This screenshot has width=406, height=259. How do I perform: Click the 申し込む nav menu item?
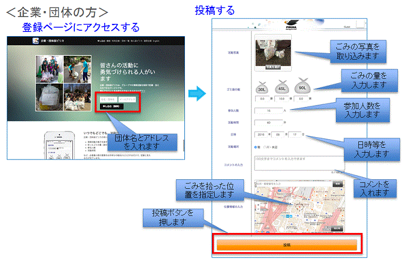pyautogui.click(x=99, y=41)
